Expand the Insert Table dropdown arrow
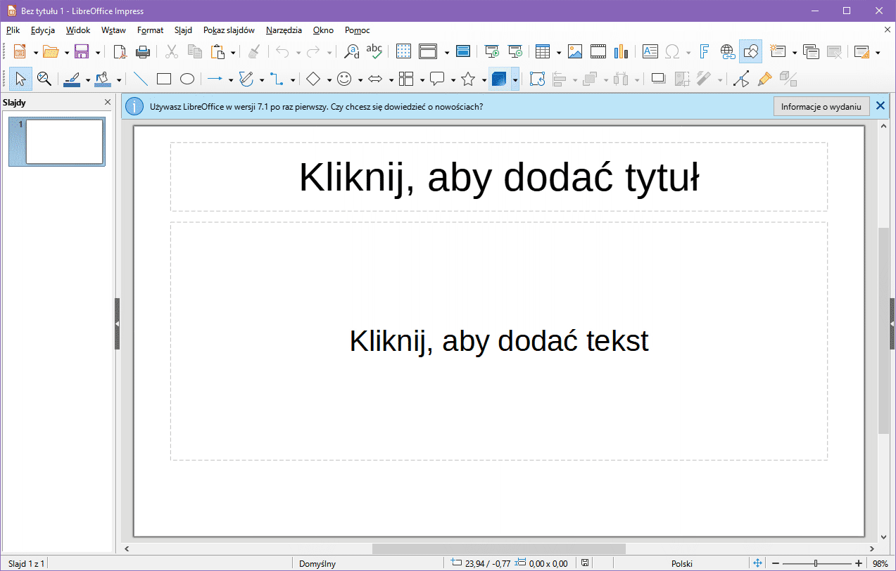The width and height of the screenshot is (896, 571). (x=558, y=52)
